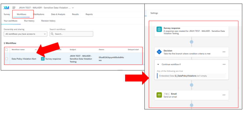Open the Data Policy Violation Alert workflow
The width and height of the screenshot is (243, 113).
click(24, 59)
